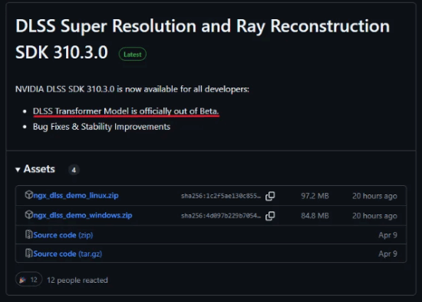Select text sha256:1c2f5ae130c855..
Viewport: 422px width, 302px height.
pyautogui.click(x=221, y=196)
